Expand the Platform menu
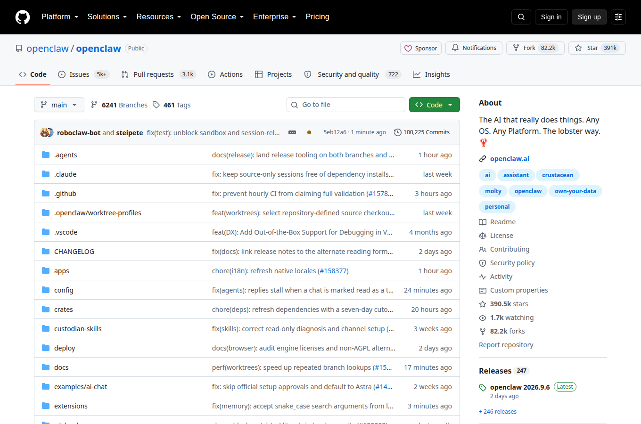The image size is (641, 424). click(x=60, y=17)
